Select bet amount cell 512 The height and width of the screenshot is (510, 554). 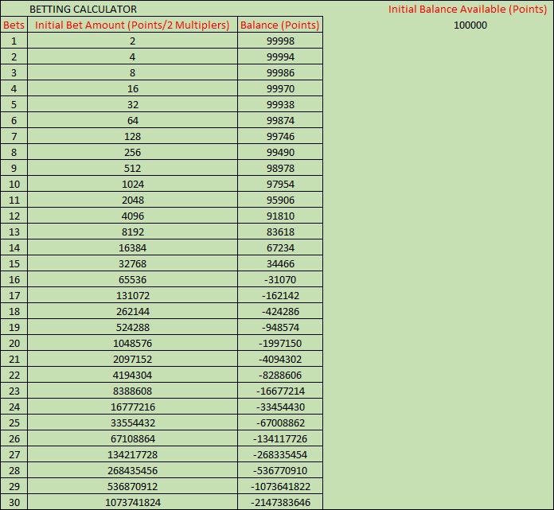point(132,168)
